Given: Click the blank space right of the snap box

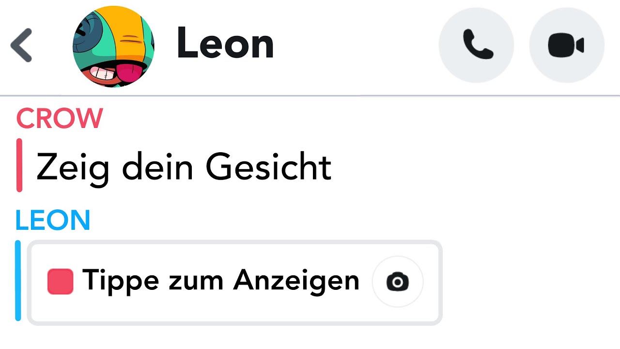Looking at the screenshot, I should coord(528,281).
